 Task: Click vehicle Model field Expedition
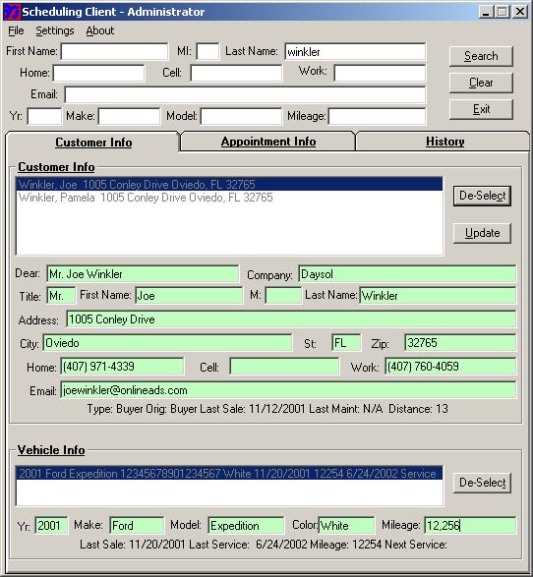pyautogui.click(x=246, y=526)
